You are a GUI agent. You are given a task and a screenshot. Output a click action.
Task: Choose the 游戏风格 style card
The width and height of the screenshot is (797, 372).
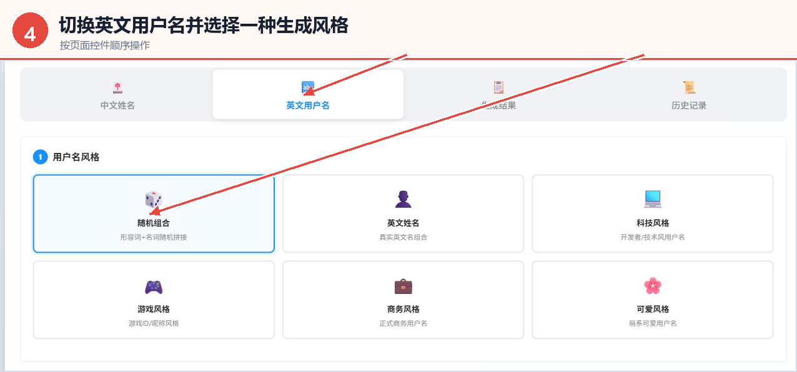point(154,300)
